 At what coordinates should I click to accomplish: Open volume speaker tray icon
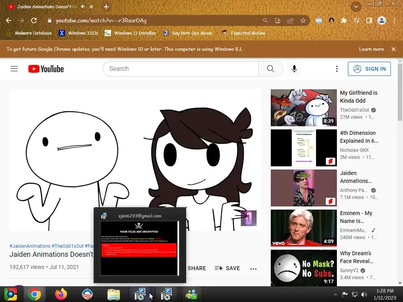[x=364, y=294]
